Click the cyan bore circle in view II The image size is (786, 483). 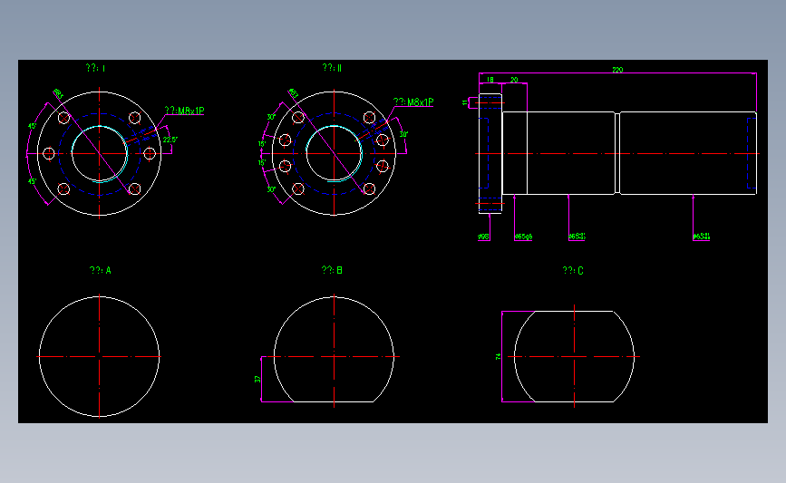(x=334, y=153)
